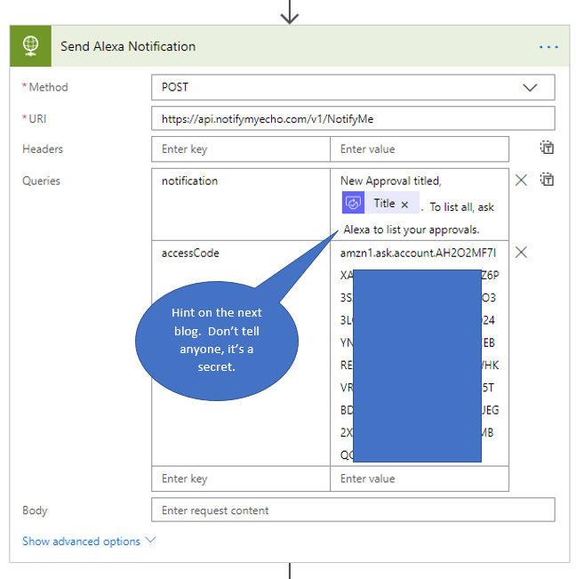The width and height of the screenshot is (576, 579).
Task: Click the accessCode key field
Action: (241, 353)
